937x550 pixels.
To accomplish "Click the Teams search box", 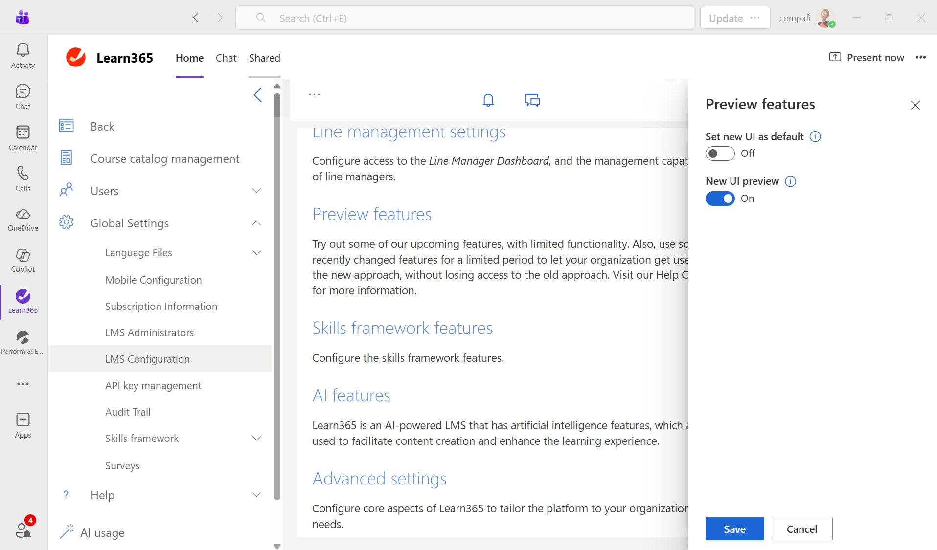I will coord(464,18).
